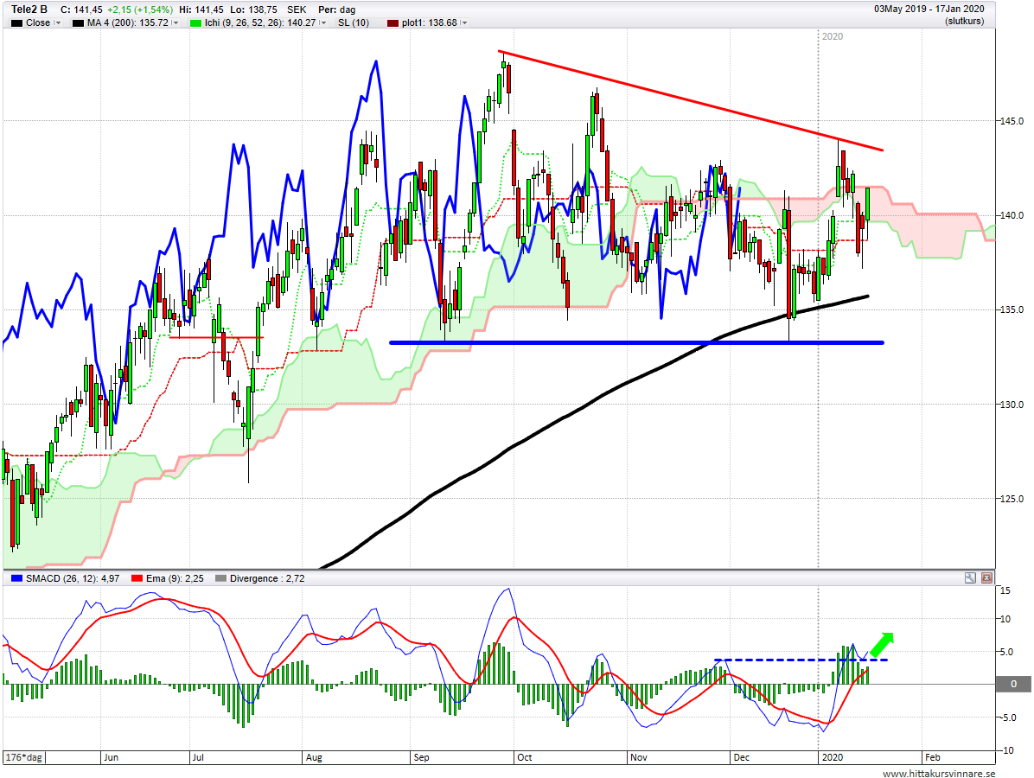Click the Oct label on time axis
The height and width of the screenshot is (778, 1034).
[x=524, y=757]
